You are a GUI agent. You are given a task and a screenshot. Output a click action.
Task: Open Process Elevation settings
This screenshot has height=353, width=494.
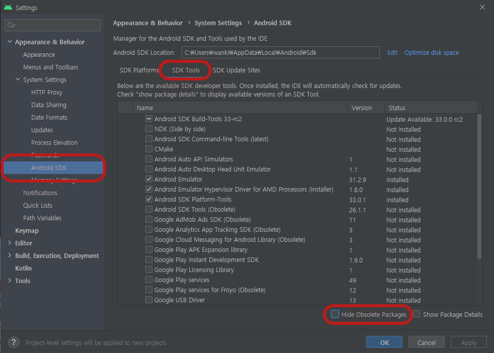[54, 143]
